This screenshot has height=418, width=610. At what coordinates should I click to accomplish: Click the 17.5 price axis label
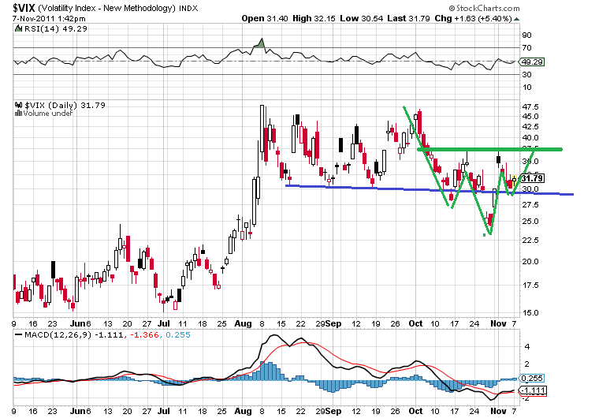click(x=530, y=286)
